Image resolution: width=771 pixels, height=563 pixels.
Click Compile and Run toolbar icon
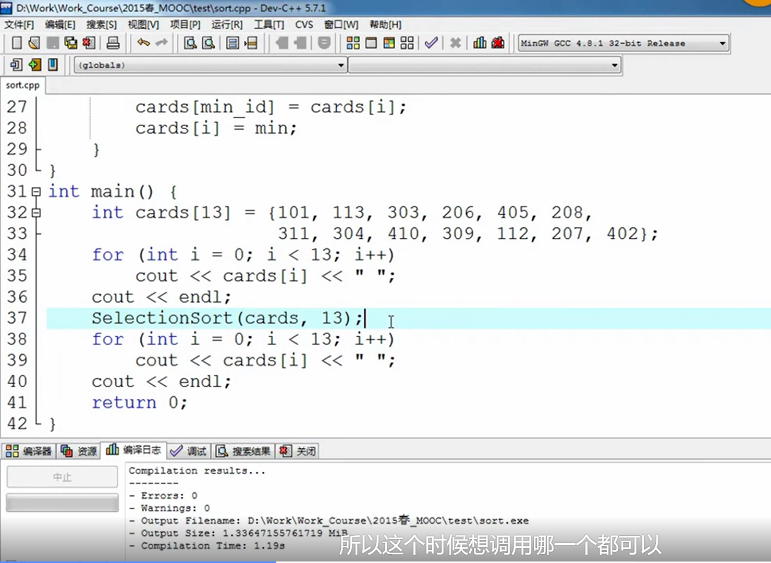click(x=389, y=43)
